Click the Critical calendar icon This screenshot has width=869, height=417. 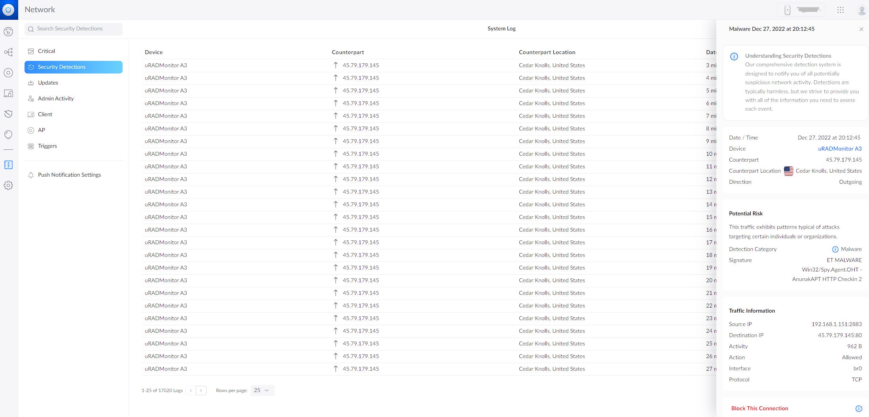click(x=31, y=51)
